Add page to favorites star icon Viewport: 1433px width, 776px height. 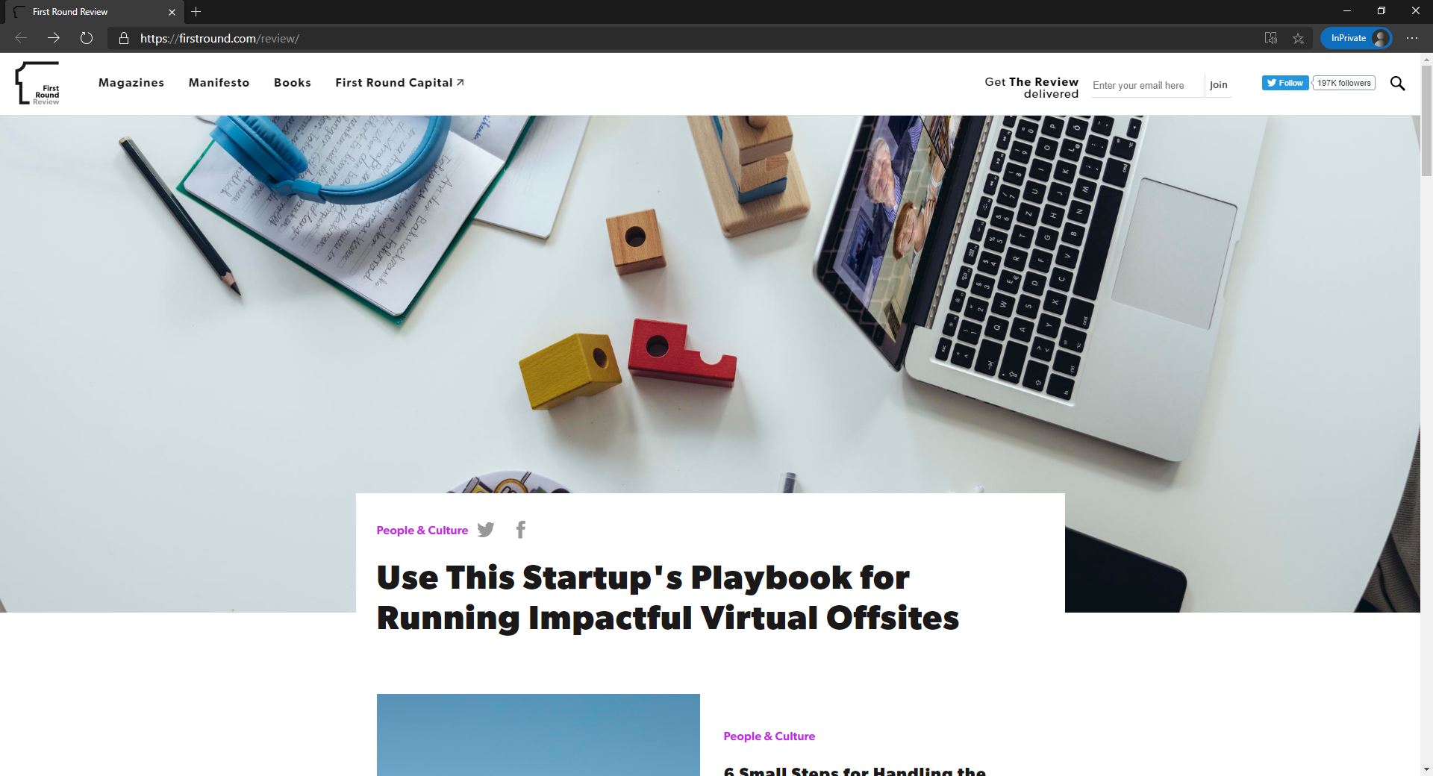1299,38
